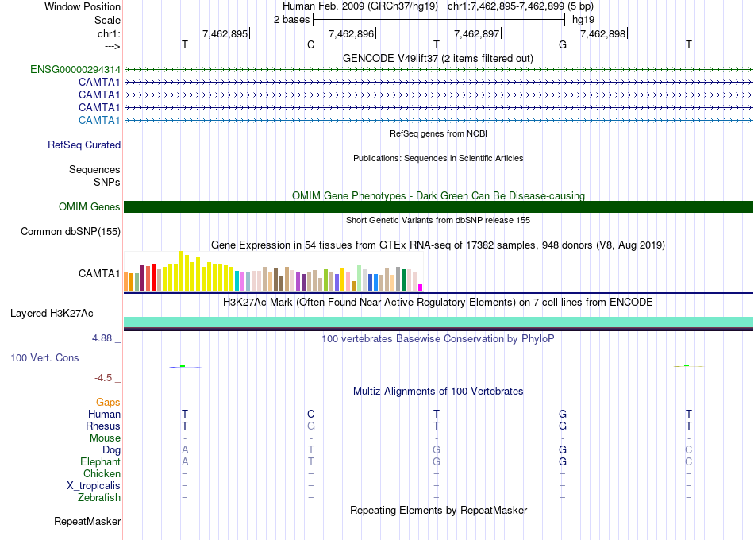Click the OMIM Genes track label
Viewport: 754px width, 540px height.
click(x=90, y=207)
